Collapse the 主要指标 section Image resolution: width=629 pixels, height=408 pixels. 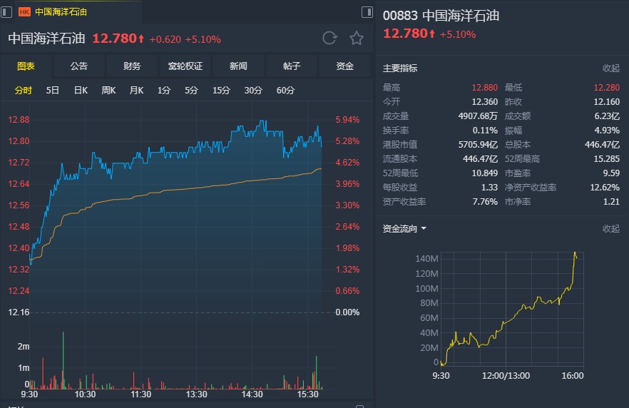click(611, 68)
